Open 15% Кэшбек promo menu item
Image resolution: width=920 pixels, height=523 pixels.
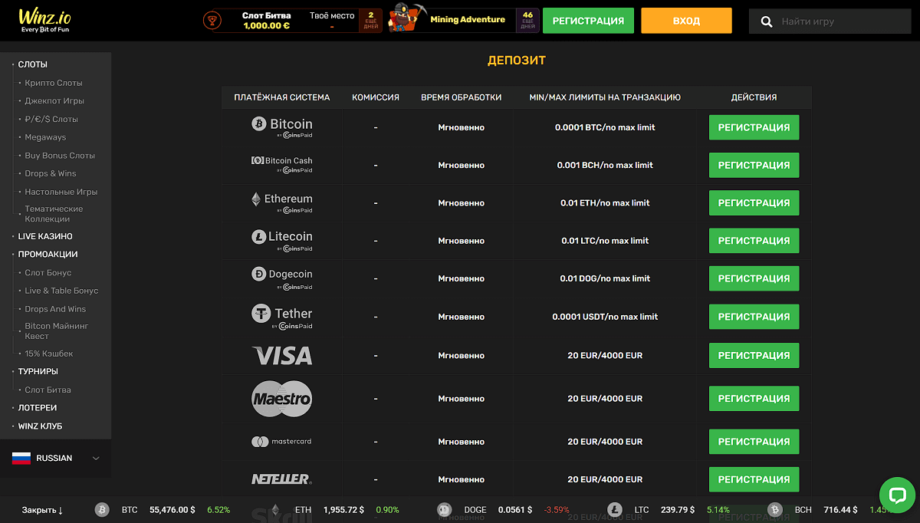pyautogui.click(x=49, y=354)
